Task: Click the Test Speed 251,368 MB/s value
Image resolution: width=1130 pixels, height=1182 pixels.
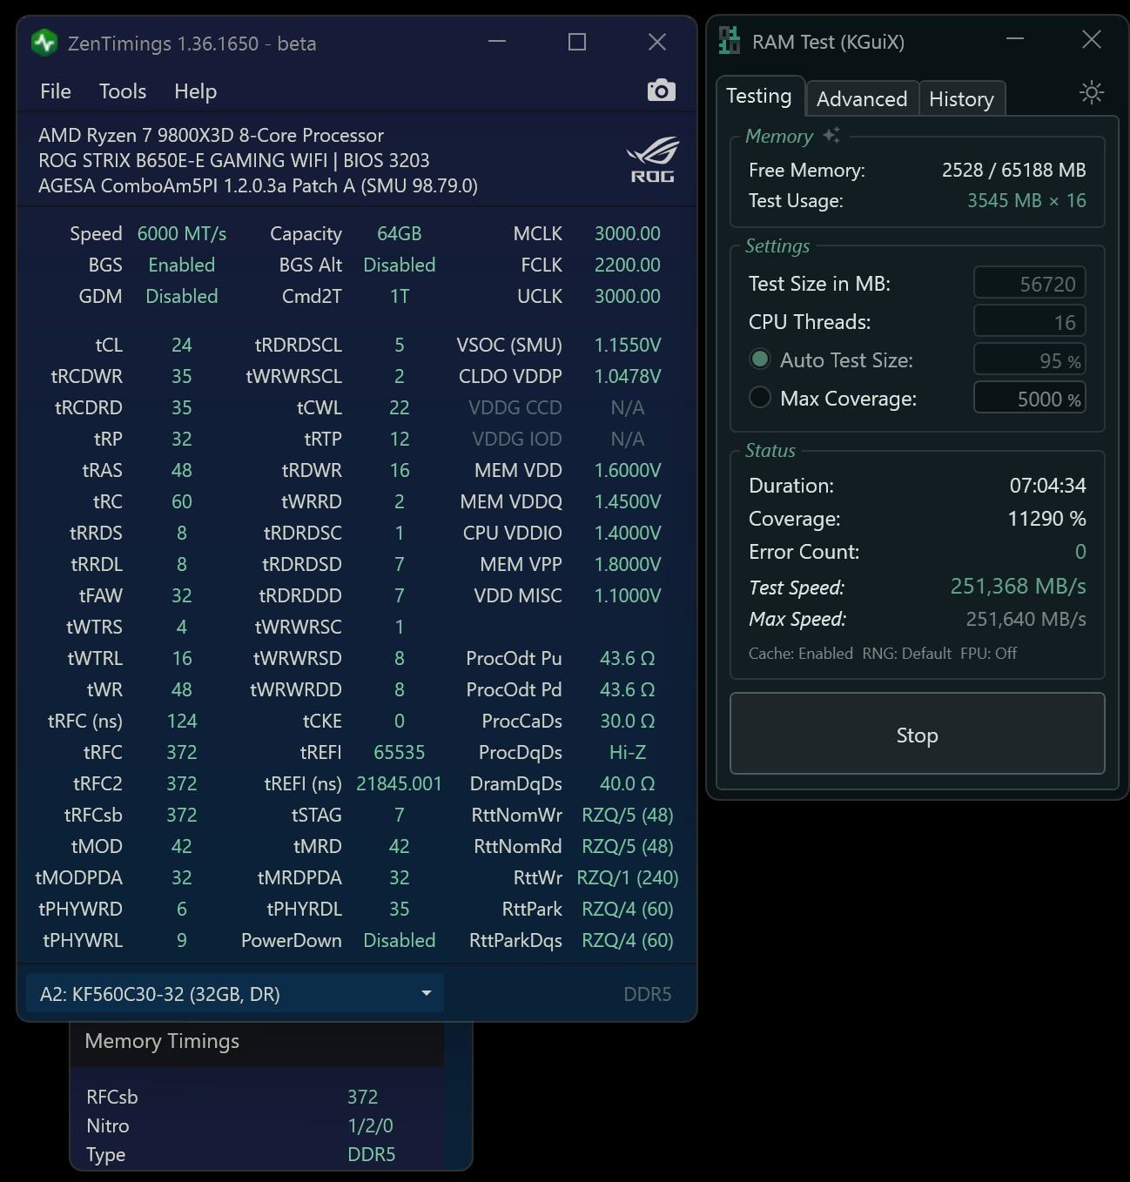Action: (1018, 586)
